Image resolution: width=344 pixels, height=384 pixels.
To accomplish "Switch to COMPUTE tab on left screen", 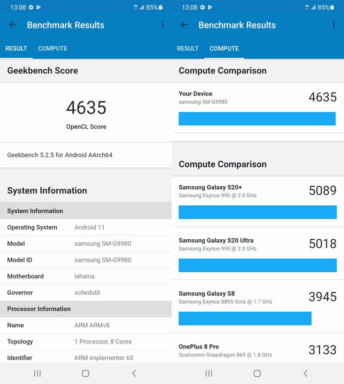I will click(53, 48).
